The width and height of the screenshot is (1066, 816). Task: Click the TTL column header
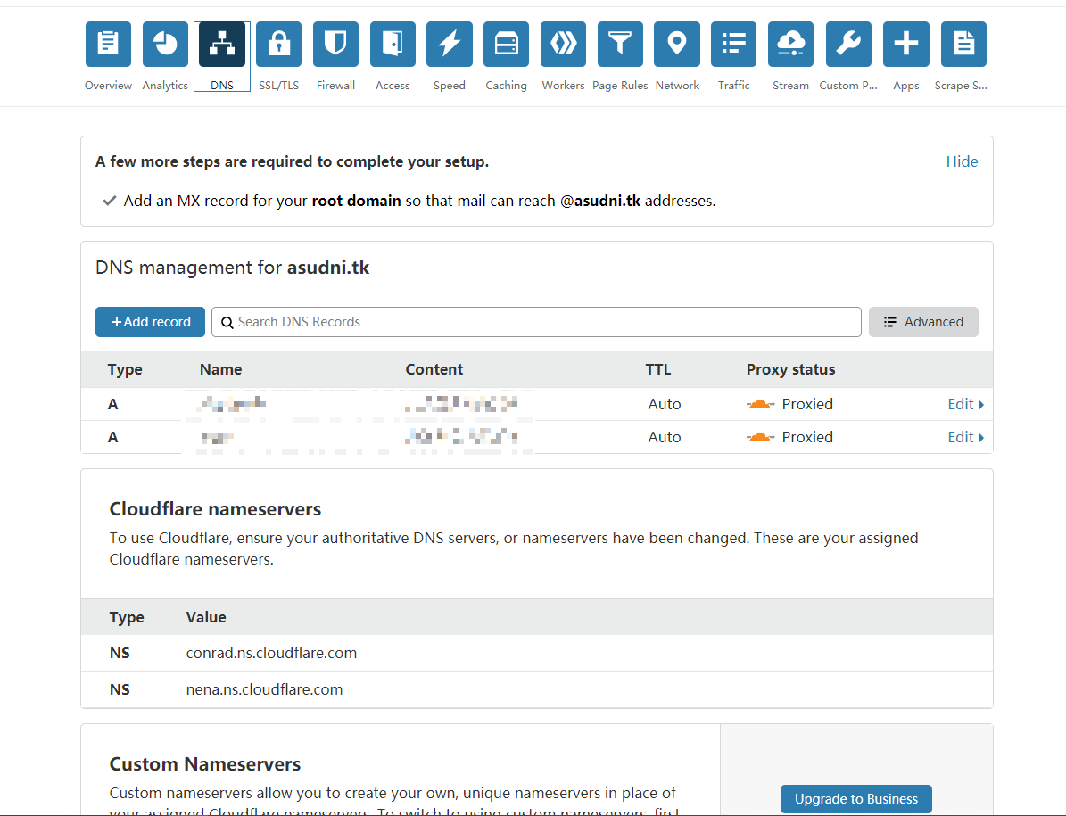coord(658,369)
